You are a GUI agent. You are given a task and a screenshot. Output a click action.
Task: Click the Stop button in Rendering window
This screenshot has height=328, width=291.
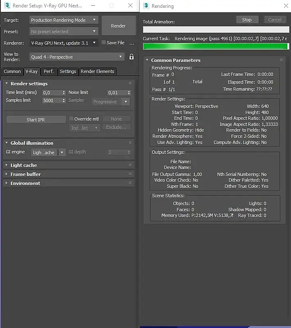(x=247, y=20)
